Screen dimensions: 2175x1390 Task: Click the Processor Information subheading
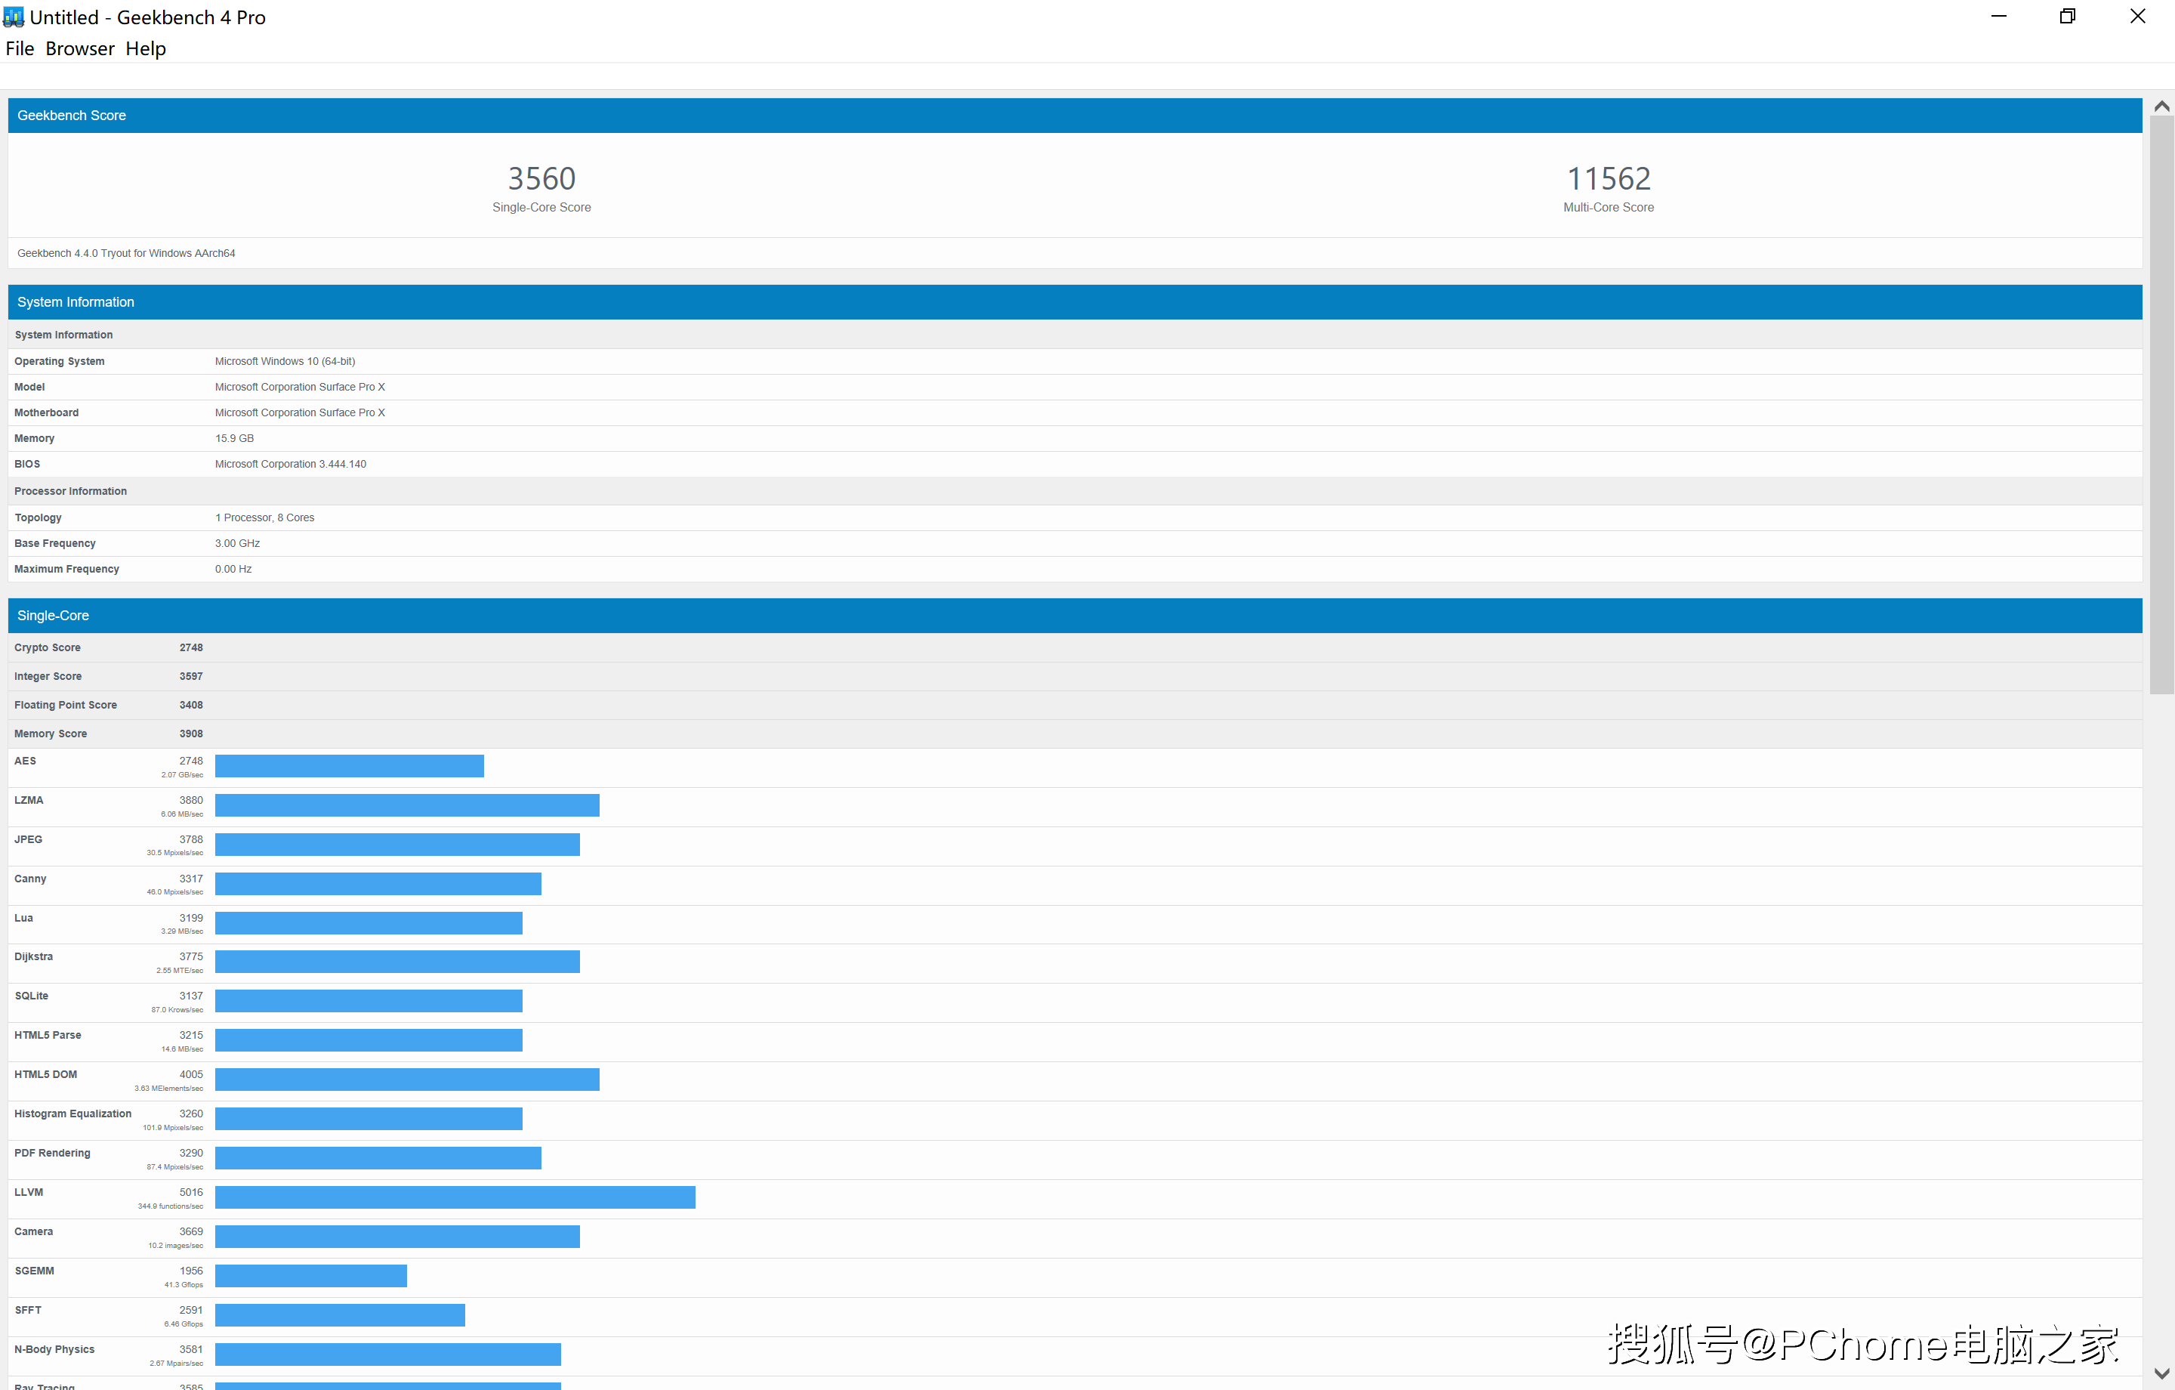[x=70, y=492]
